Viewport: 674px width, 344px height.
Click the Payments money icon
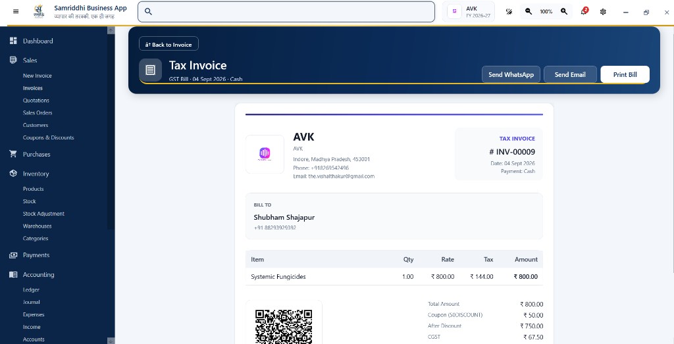coord(13,255)
